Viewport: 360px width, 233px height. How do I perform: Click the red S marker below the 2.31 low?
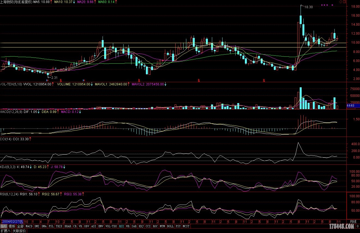pyautogui.click(x=61, y=80)
